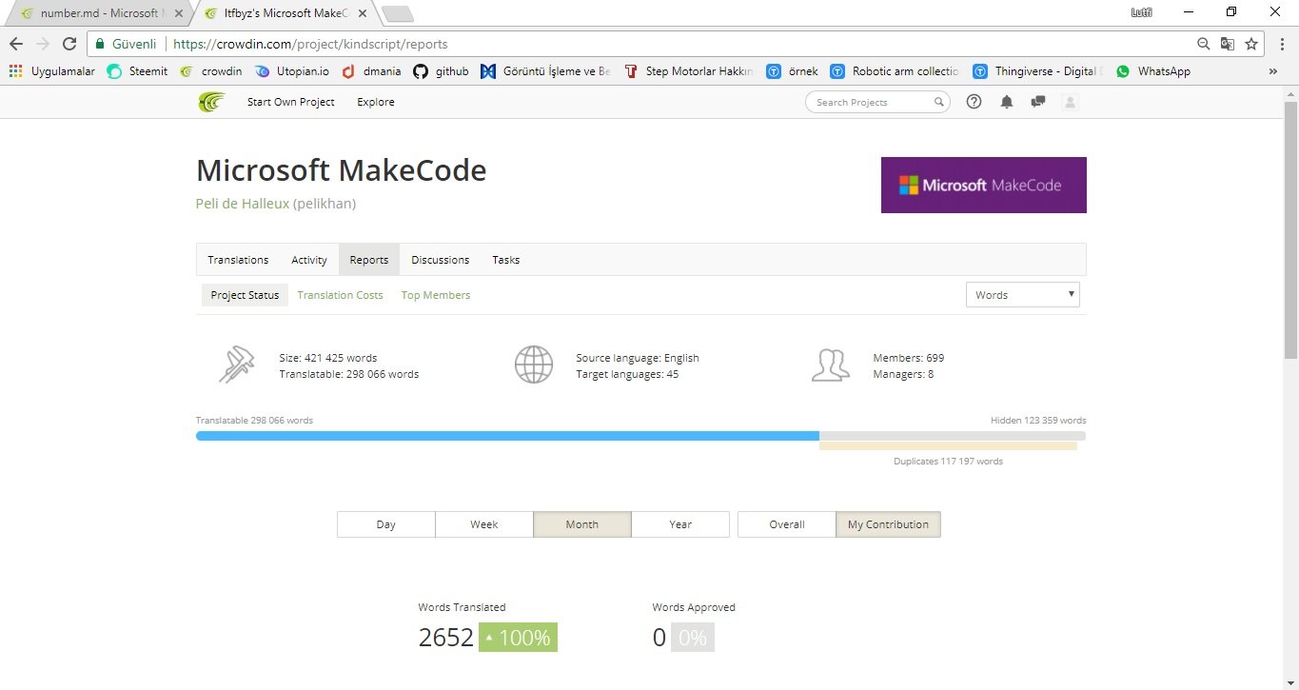This screenshot has height=690, width=1299.
Task: Bookmark page with star icon
Action: [x=1251, y=44]
